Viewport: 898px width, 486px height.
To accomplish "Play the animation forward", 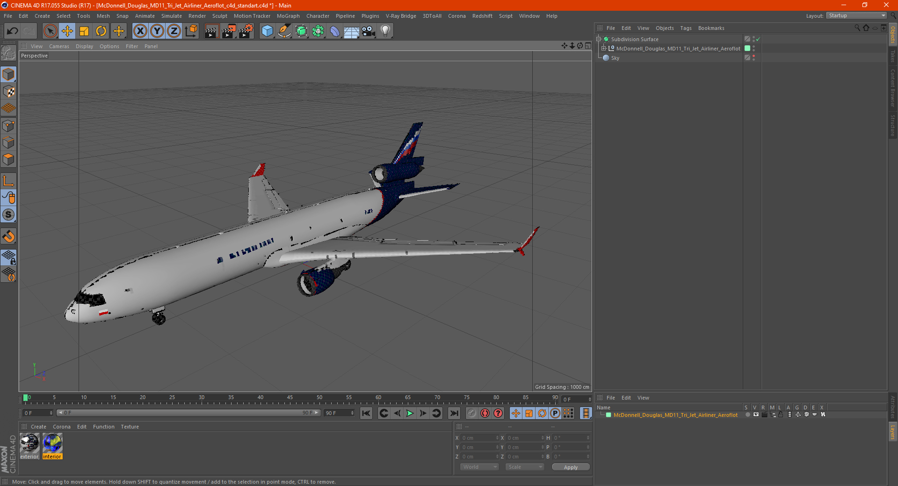I will click(410, 413).
